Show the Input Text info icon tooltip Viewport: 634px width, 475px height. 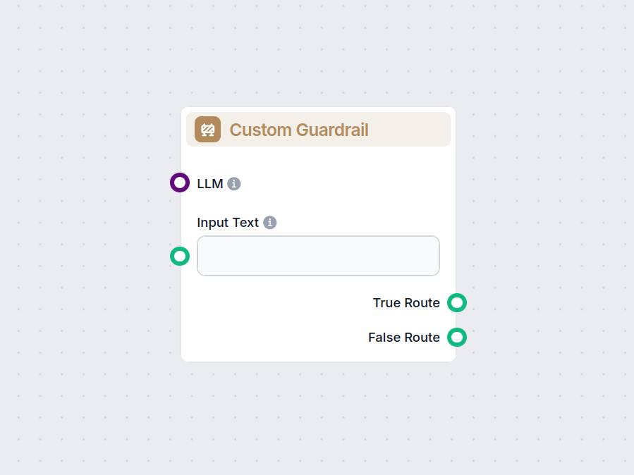270,223
